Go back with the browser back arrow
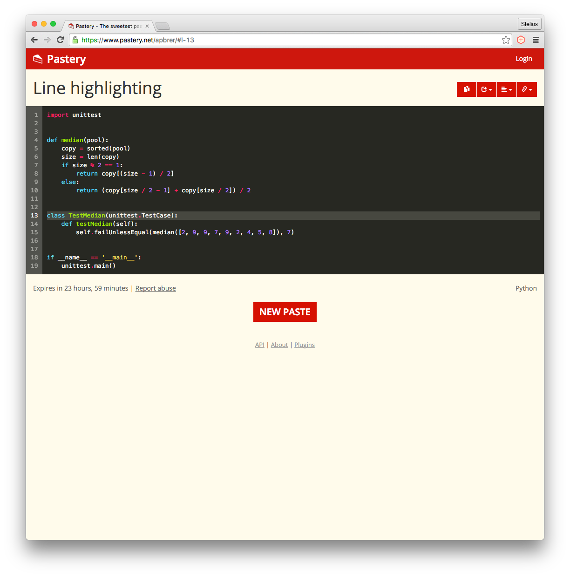The height and width of the screenshot is (577, 570). 34,40
